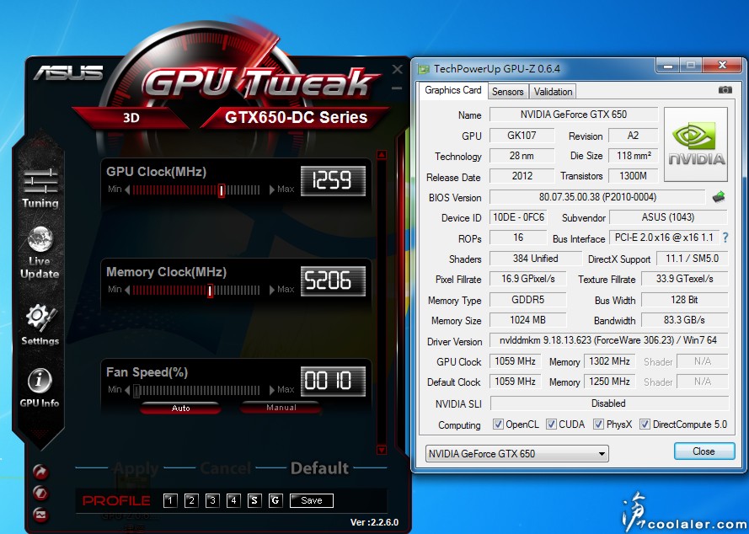Open Live Update in GPU Tweak
This screenshot has height=534, width=749.
coord(40,253)
